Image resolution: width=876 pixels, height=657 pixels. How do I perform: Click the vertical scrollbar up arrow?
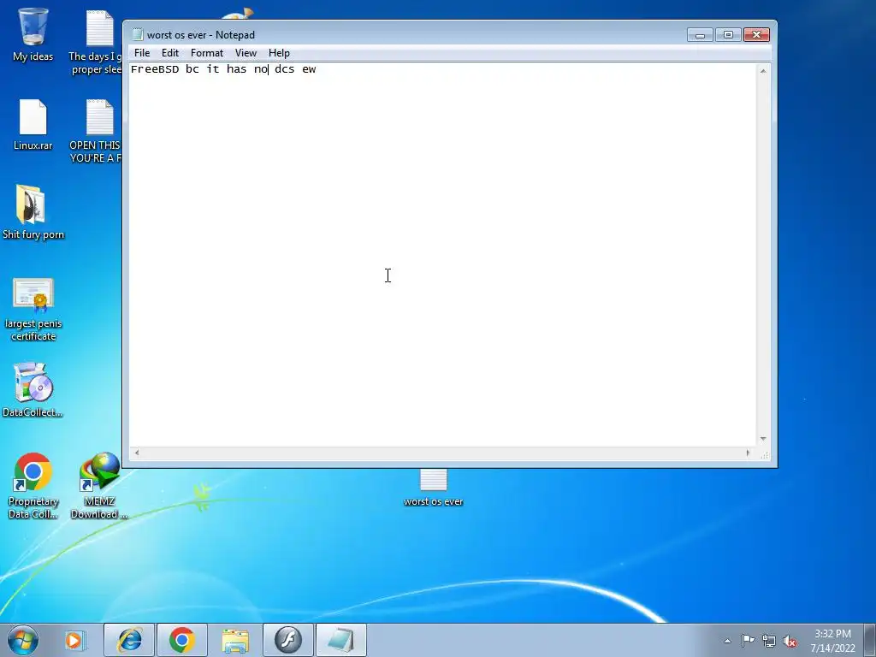(x=763, y=71)
